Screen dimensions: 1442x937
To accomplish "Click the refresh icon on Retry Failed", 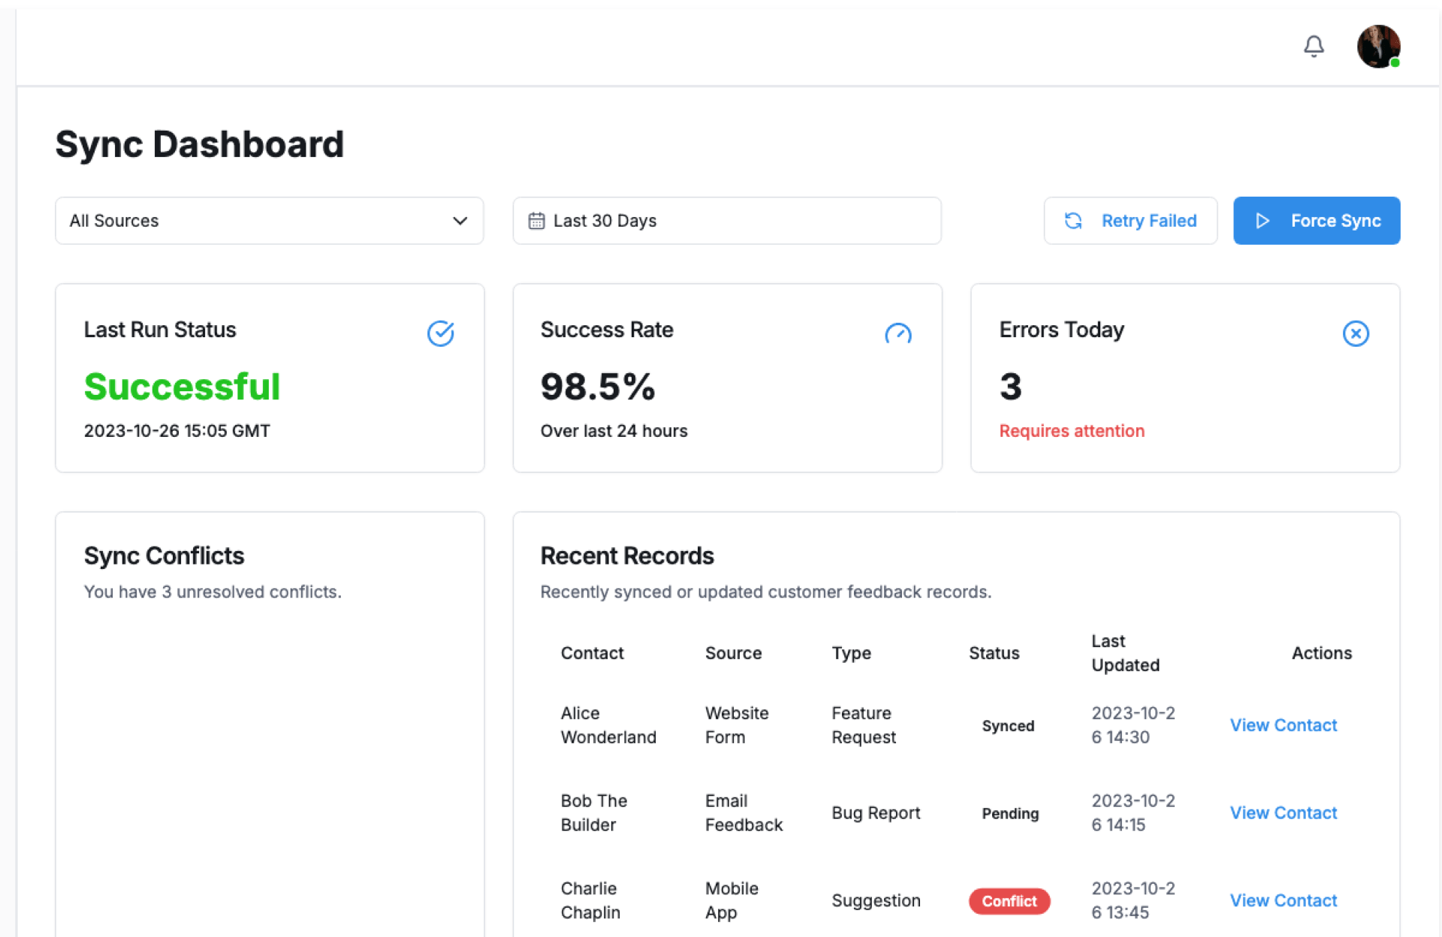I will 1073,221.
